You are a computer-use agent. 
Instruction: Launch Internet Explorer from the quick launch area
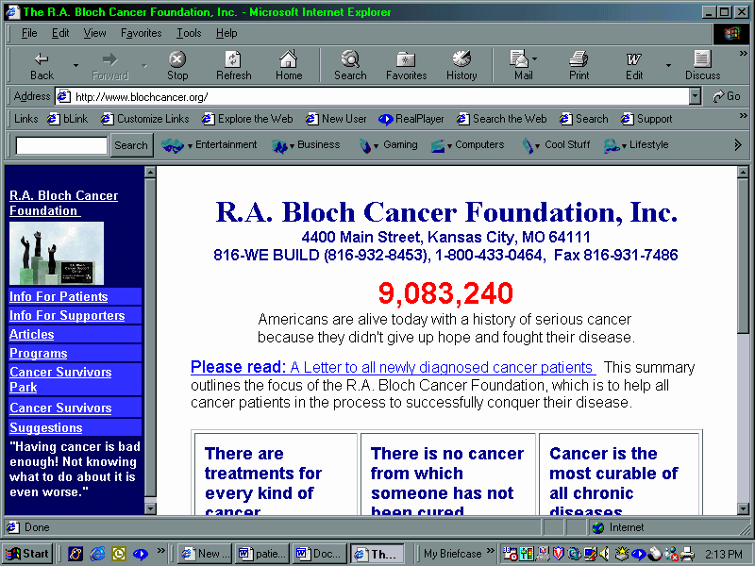97,554
